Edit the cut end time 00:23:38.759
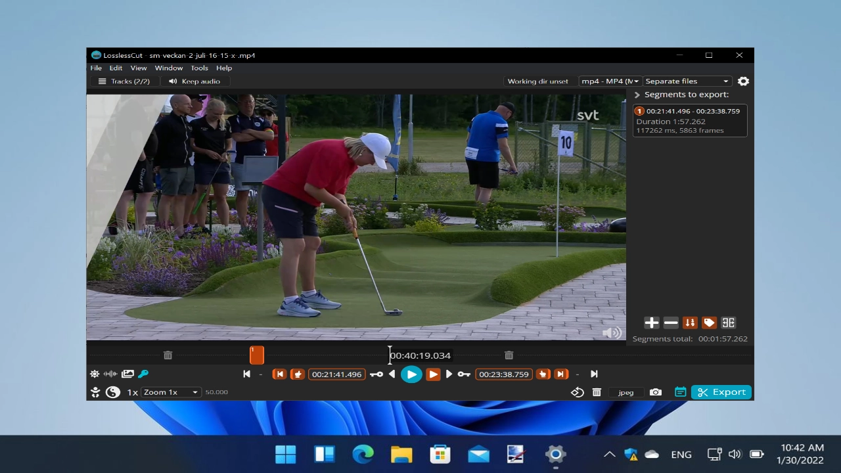This screenshot has height=473, width=841. coord(504,374)
